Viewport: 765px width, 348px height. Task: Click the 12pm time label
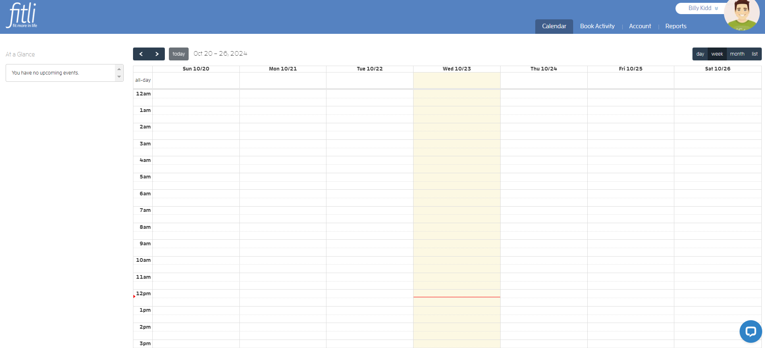tap(143, 294)
